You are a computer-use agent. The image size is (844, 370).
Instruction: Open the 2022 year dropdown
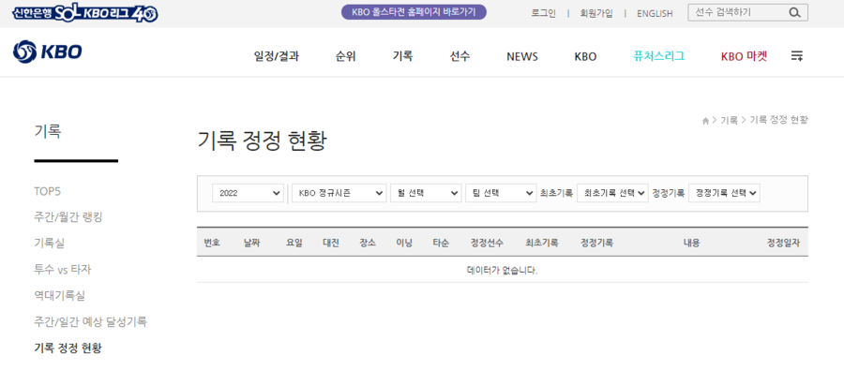click(x=249, y=193)
